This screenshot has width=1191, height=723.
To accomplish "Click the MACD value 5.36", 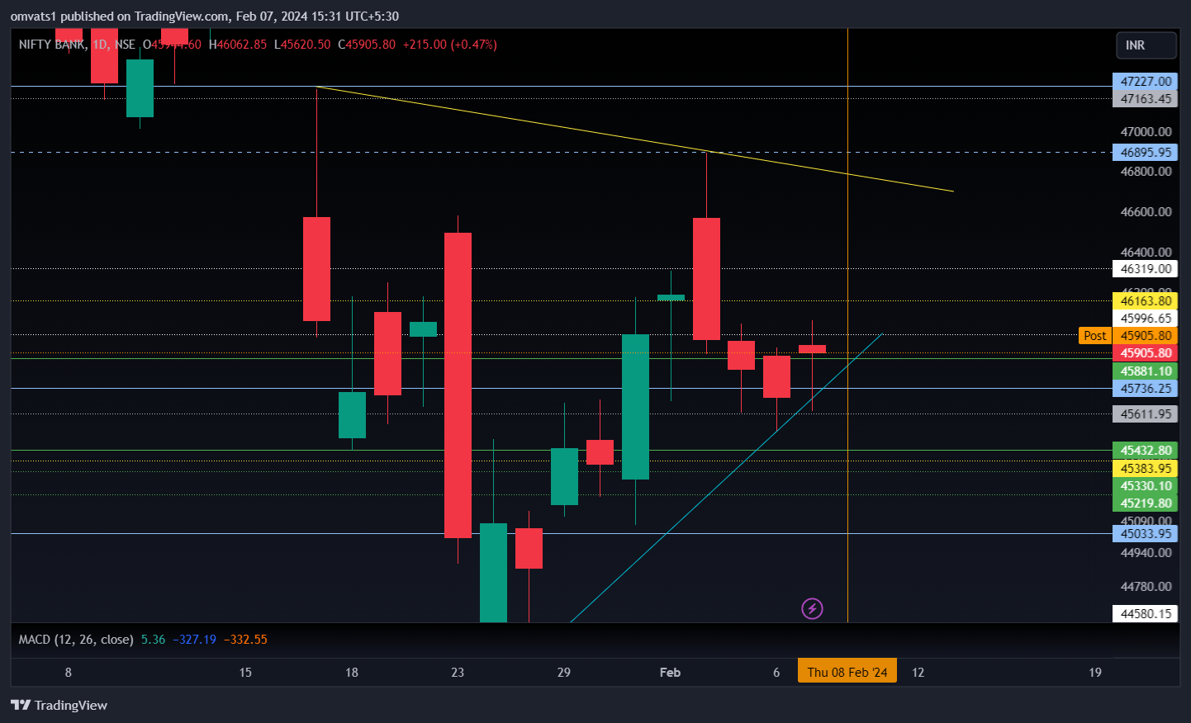I will [x=153, y=640].
